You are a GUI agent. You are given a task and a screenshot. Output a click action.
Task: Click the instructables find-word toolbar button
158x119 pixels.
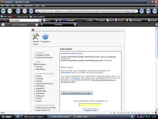135,20
